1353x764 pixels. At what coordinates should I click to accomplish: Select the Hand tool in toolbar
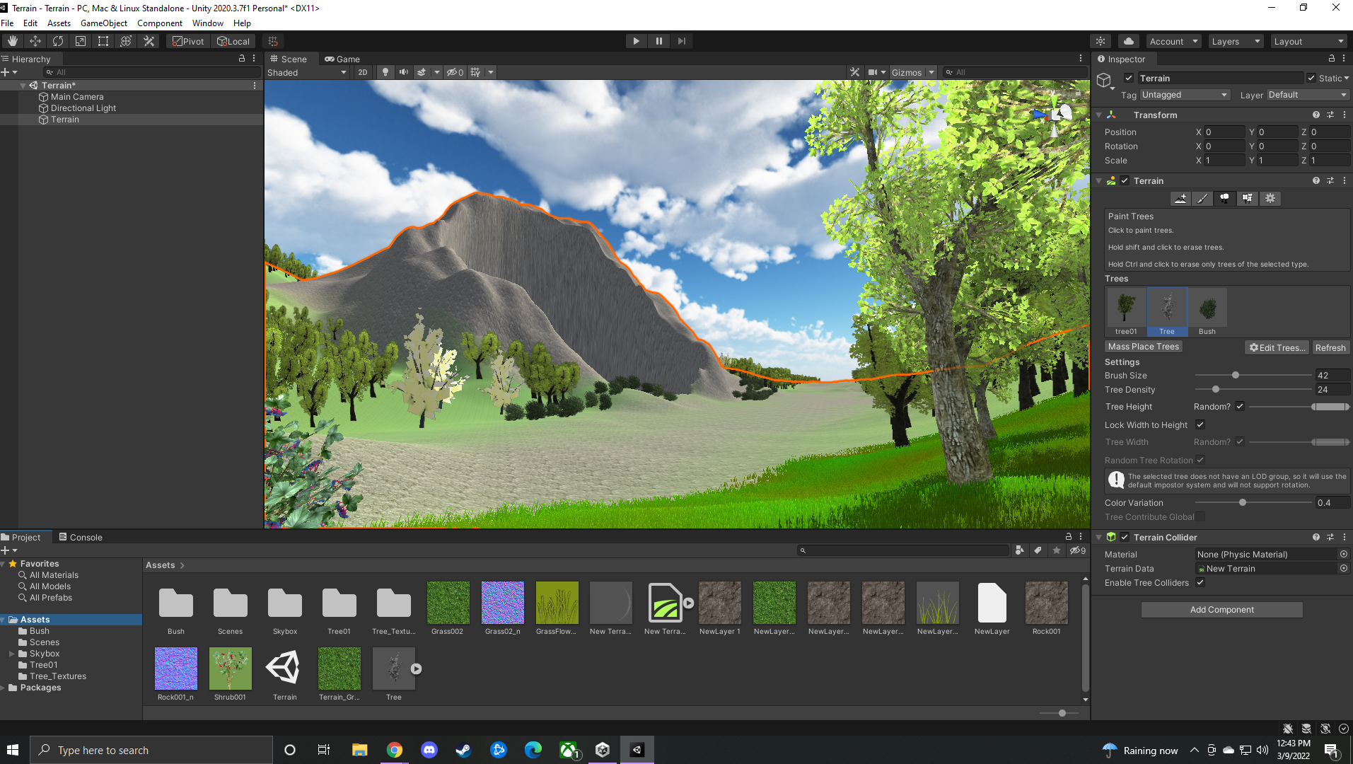click(x=13, y=41)
